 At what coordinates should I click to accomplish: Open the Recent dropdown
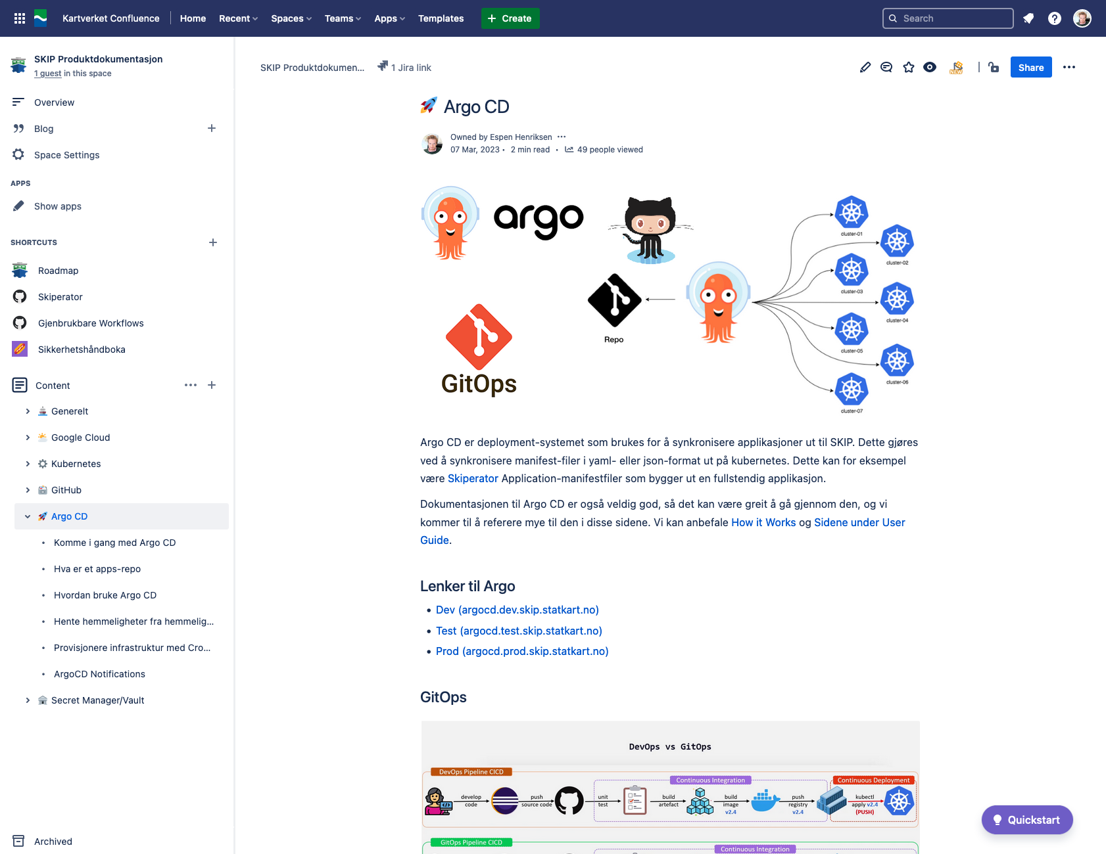pos(238,18)
